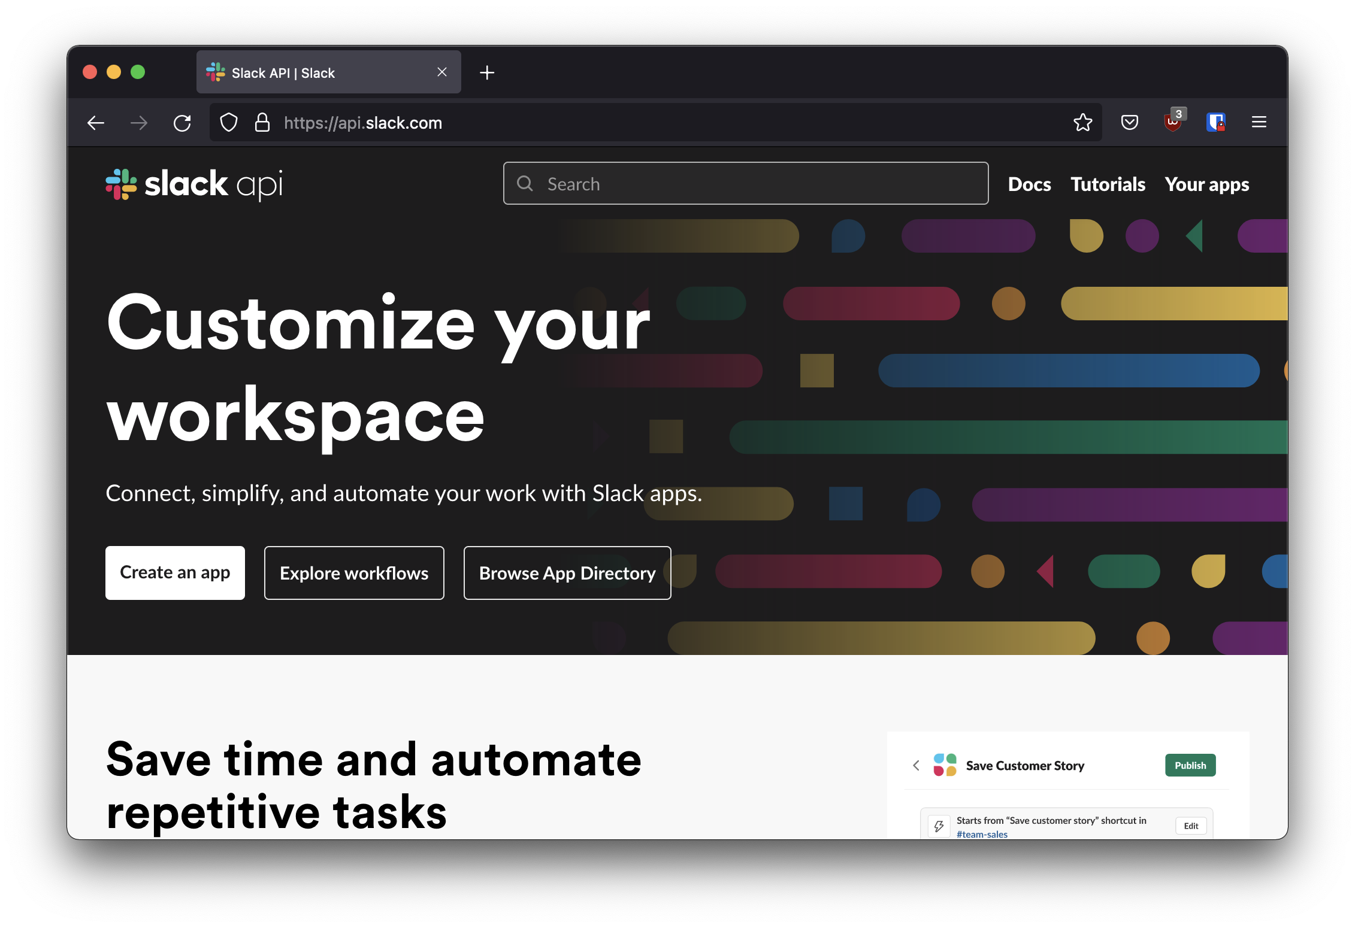Screen dimensions: 1355x928
Task: Collapse the card using the left chevron
Action: (916, 765)
